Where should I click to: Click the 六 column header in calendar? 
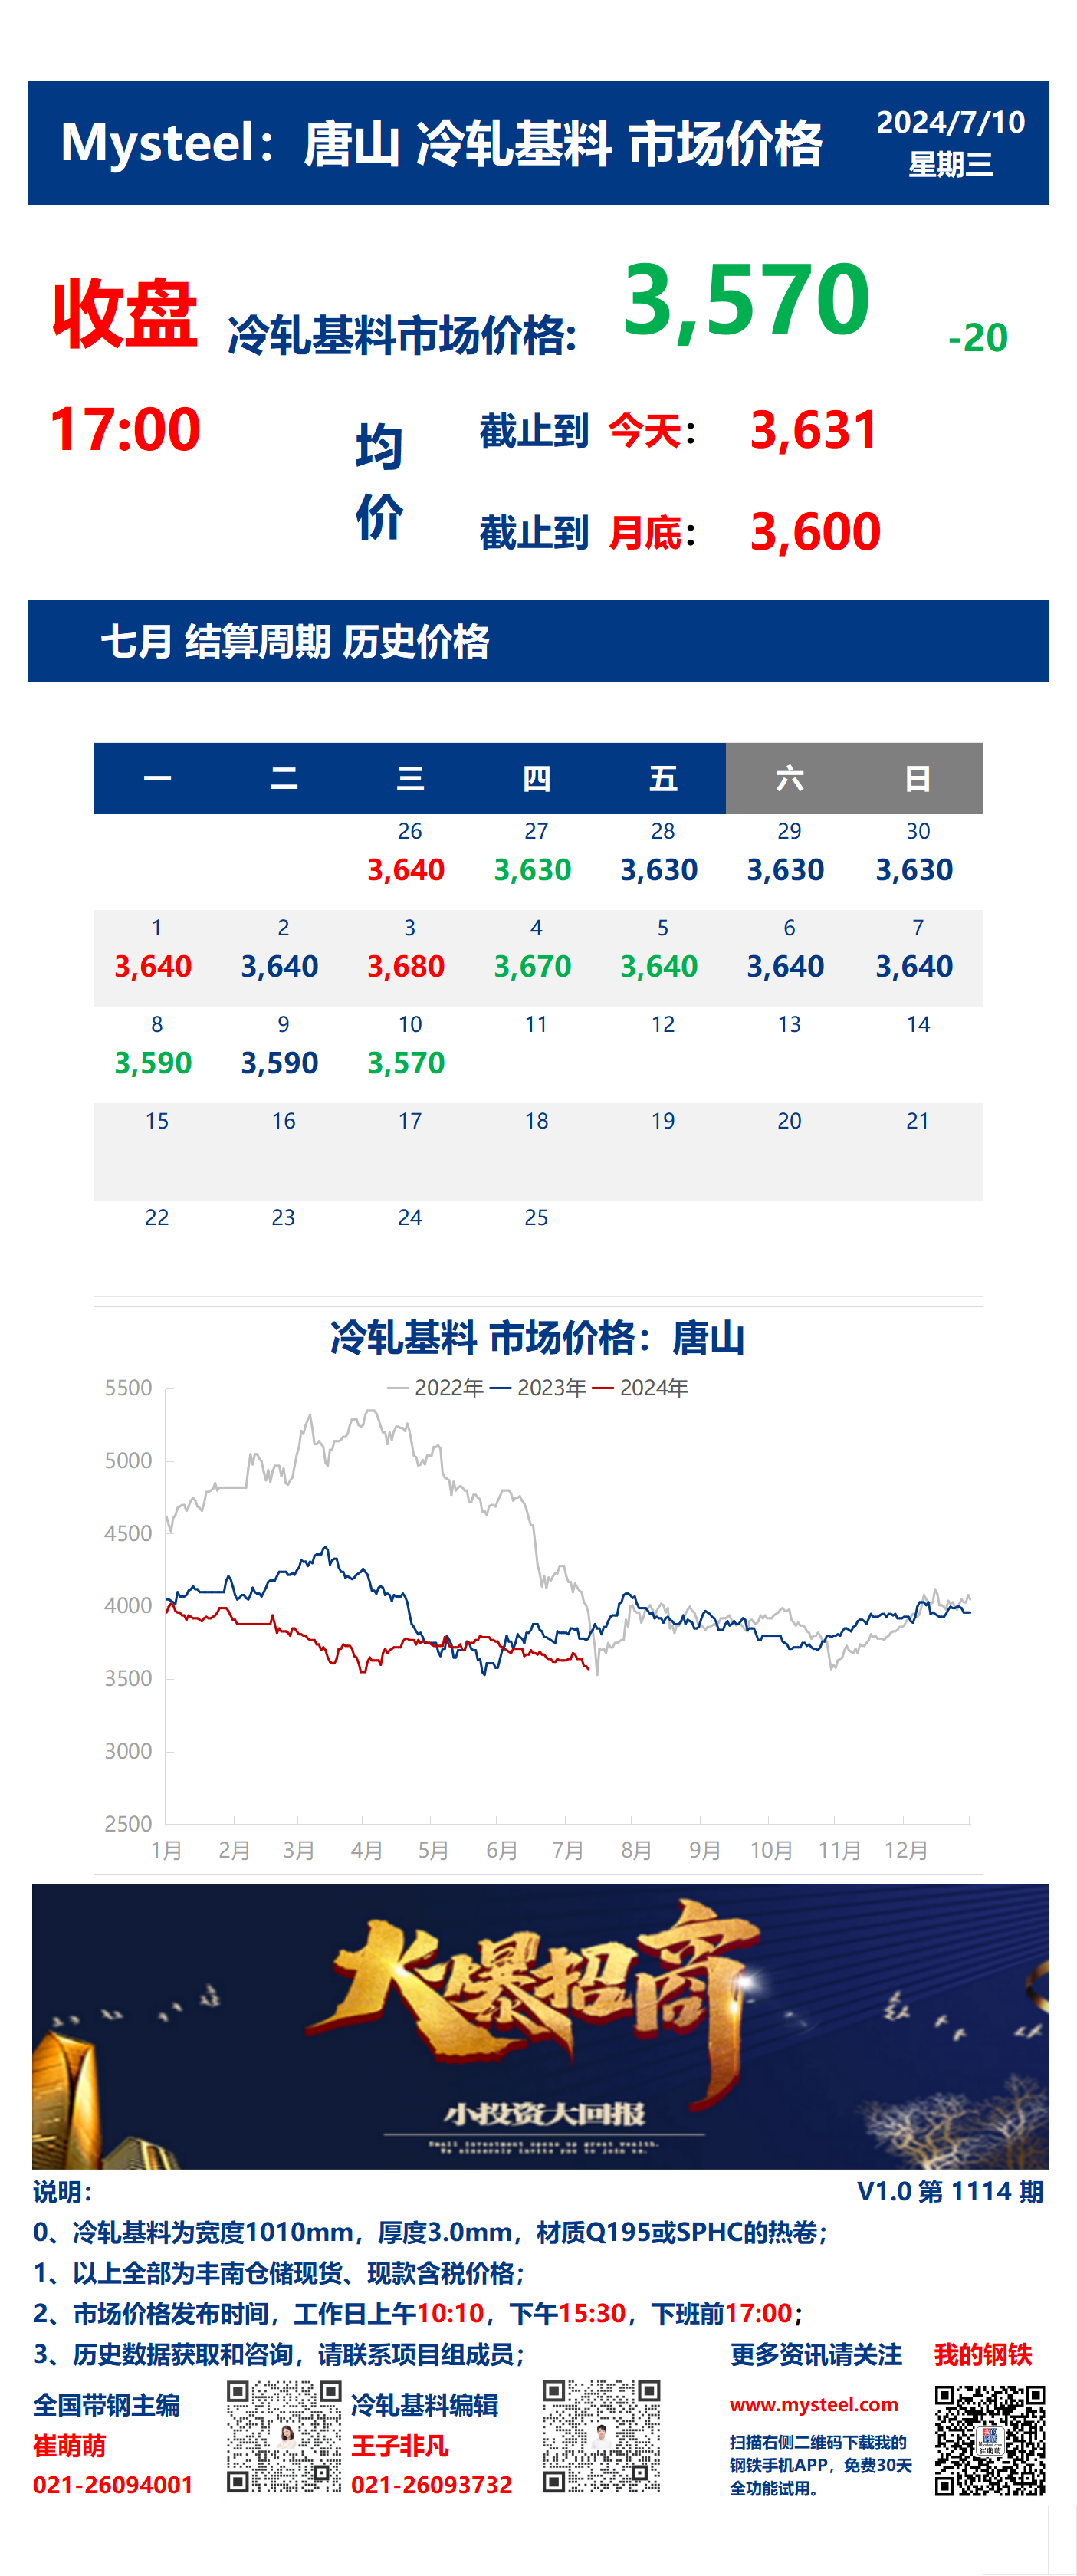click(789, 778)
